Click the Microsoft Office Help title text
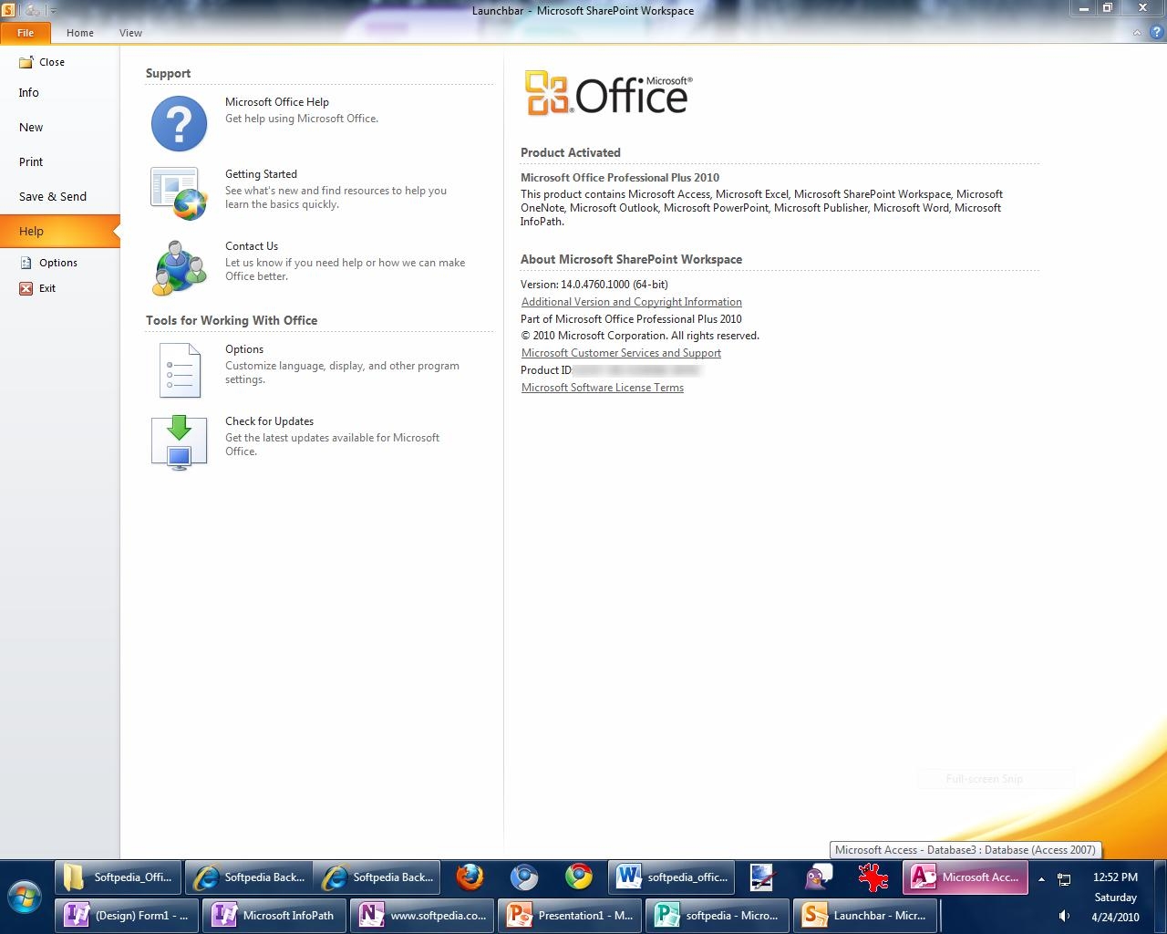Screen dimensions: 1167x934 pyautogui.click(x=277, y=102)
